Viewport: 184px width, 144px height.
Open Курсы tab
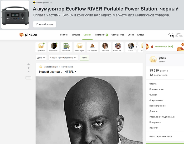140,35
